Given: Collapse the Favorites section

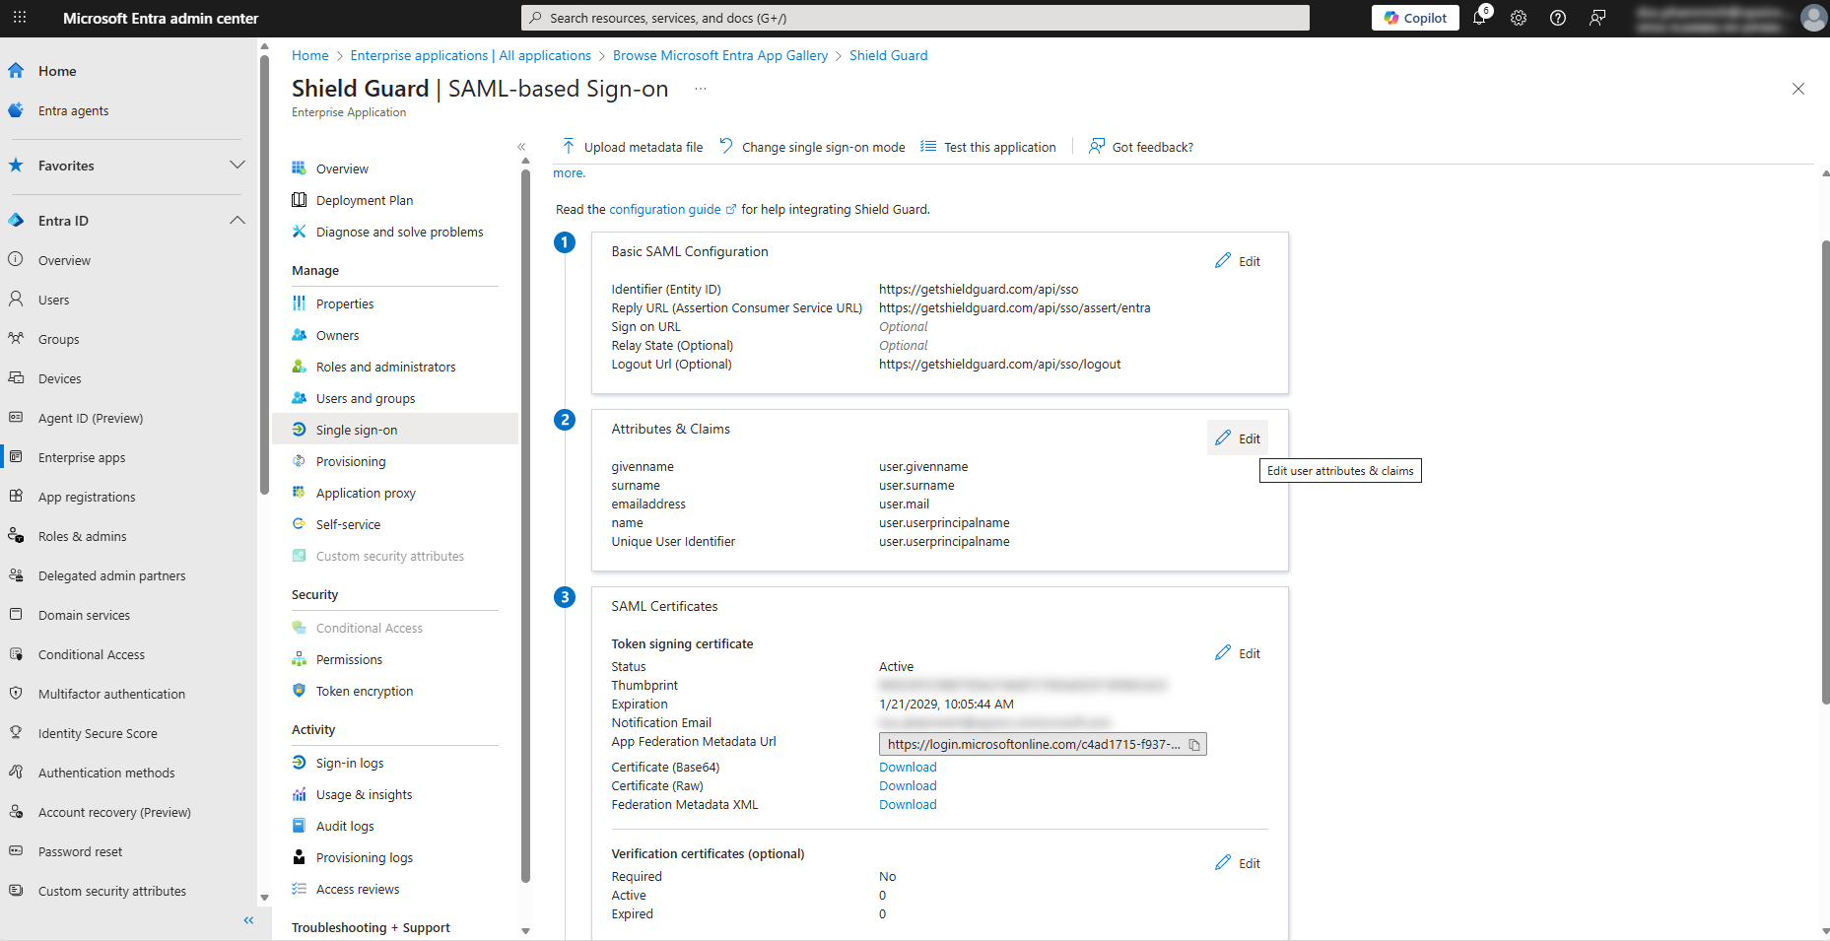Looking at the screenshot, I should coord(237,165).
